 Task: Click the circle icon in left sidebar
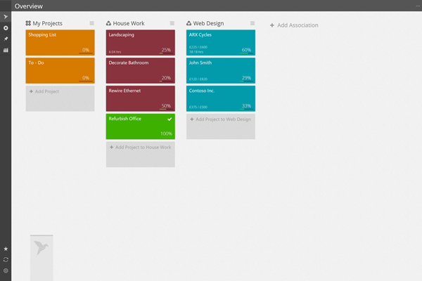point(6,27)
